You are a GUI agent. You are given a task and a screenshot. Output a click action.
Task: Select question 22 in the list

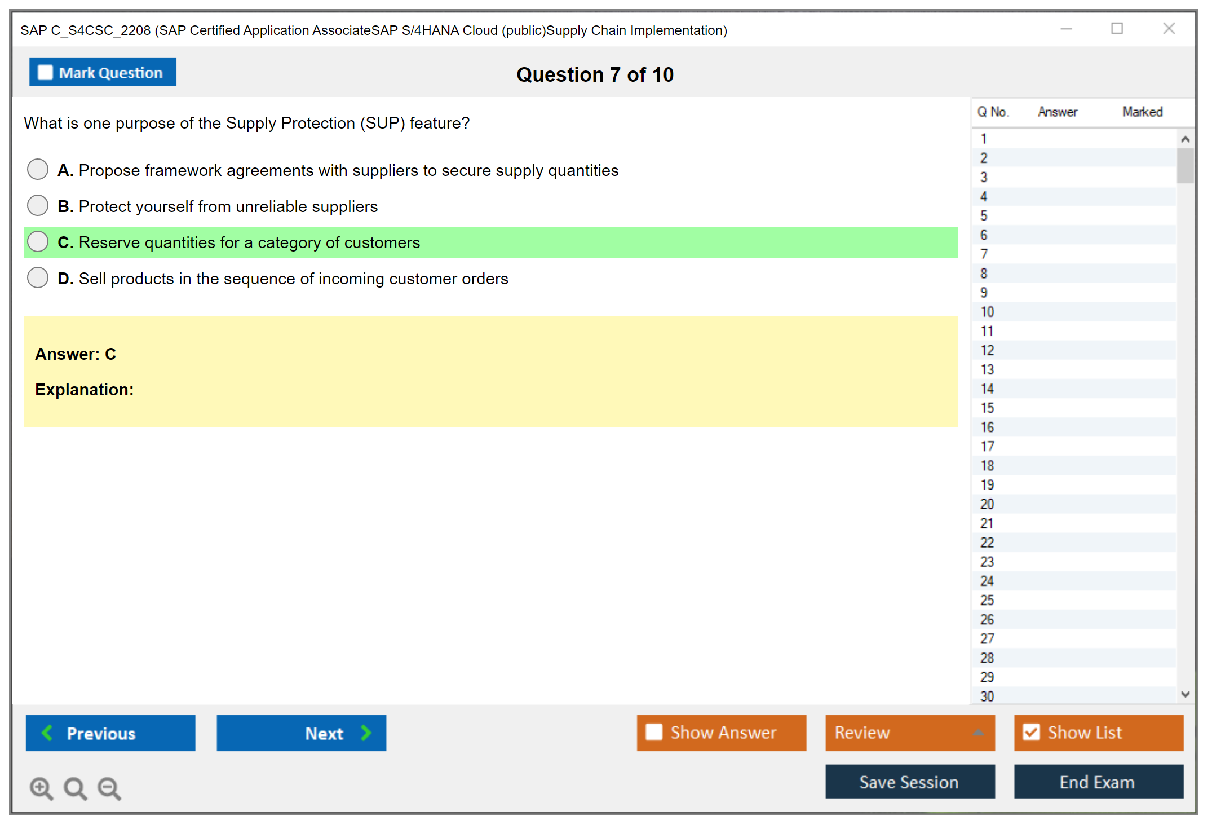coord(987,543)
